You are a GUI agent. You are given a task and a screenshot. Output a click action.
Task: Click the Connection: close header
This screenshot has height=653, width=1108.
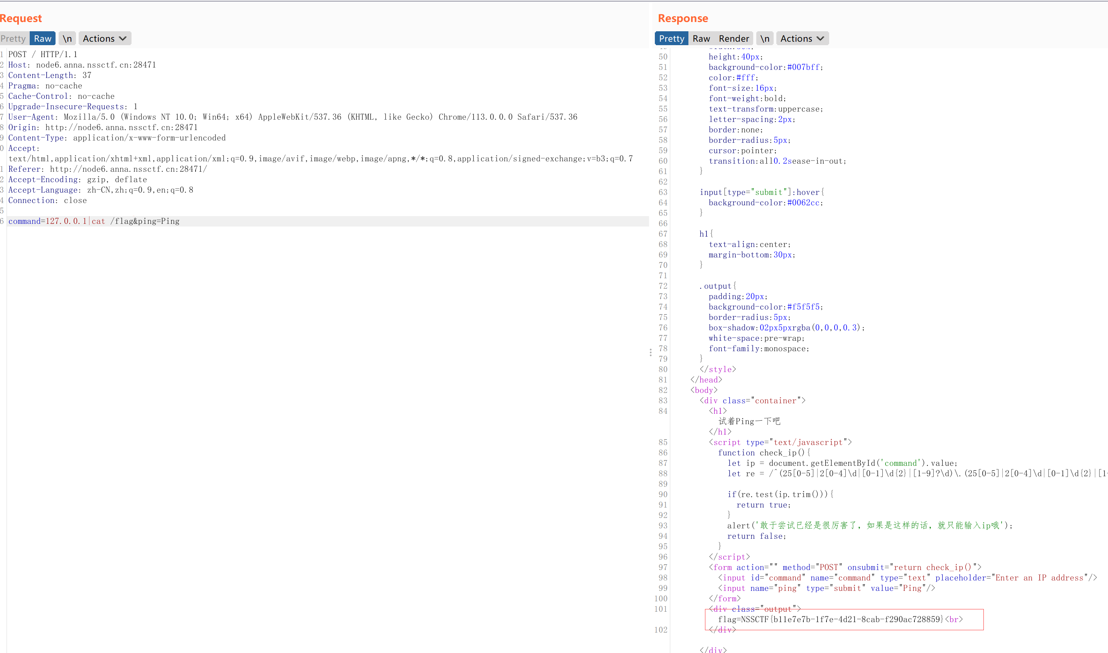click(47, 201)
